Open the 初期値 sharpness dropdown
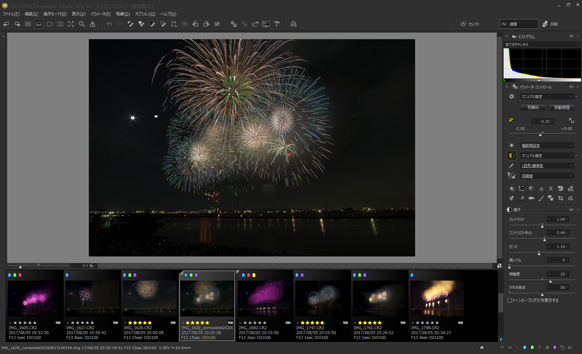582x354 pixels. 547,176
